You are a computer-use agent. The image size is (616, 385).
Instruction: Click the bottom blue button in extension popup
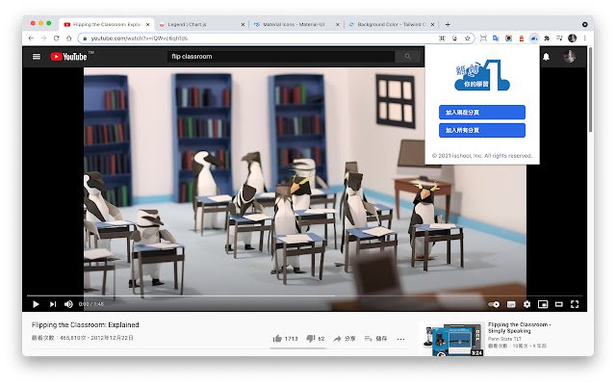coord(481,130)
